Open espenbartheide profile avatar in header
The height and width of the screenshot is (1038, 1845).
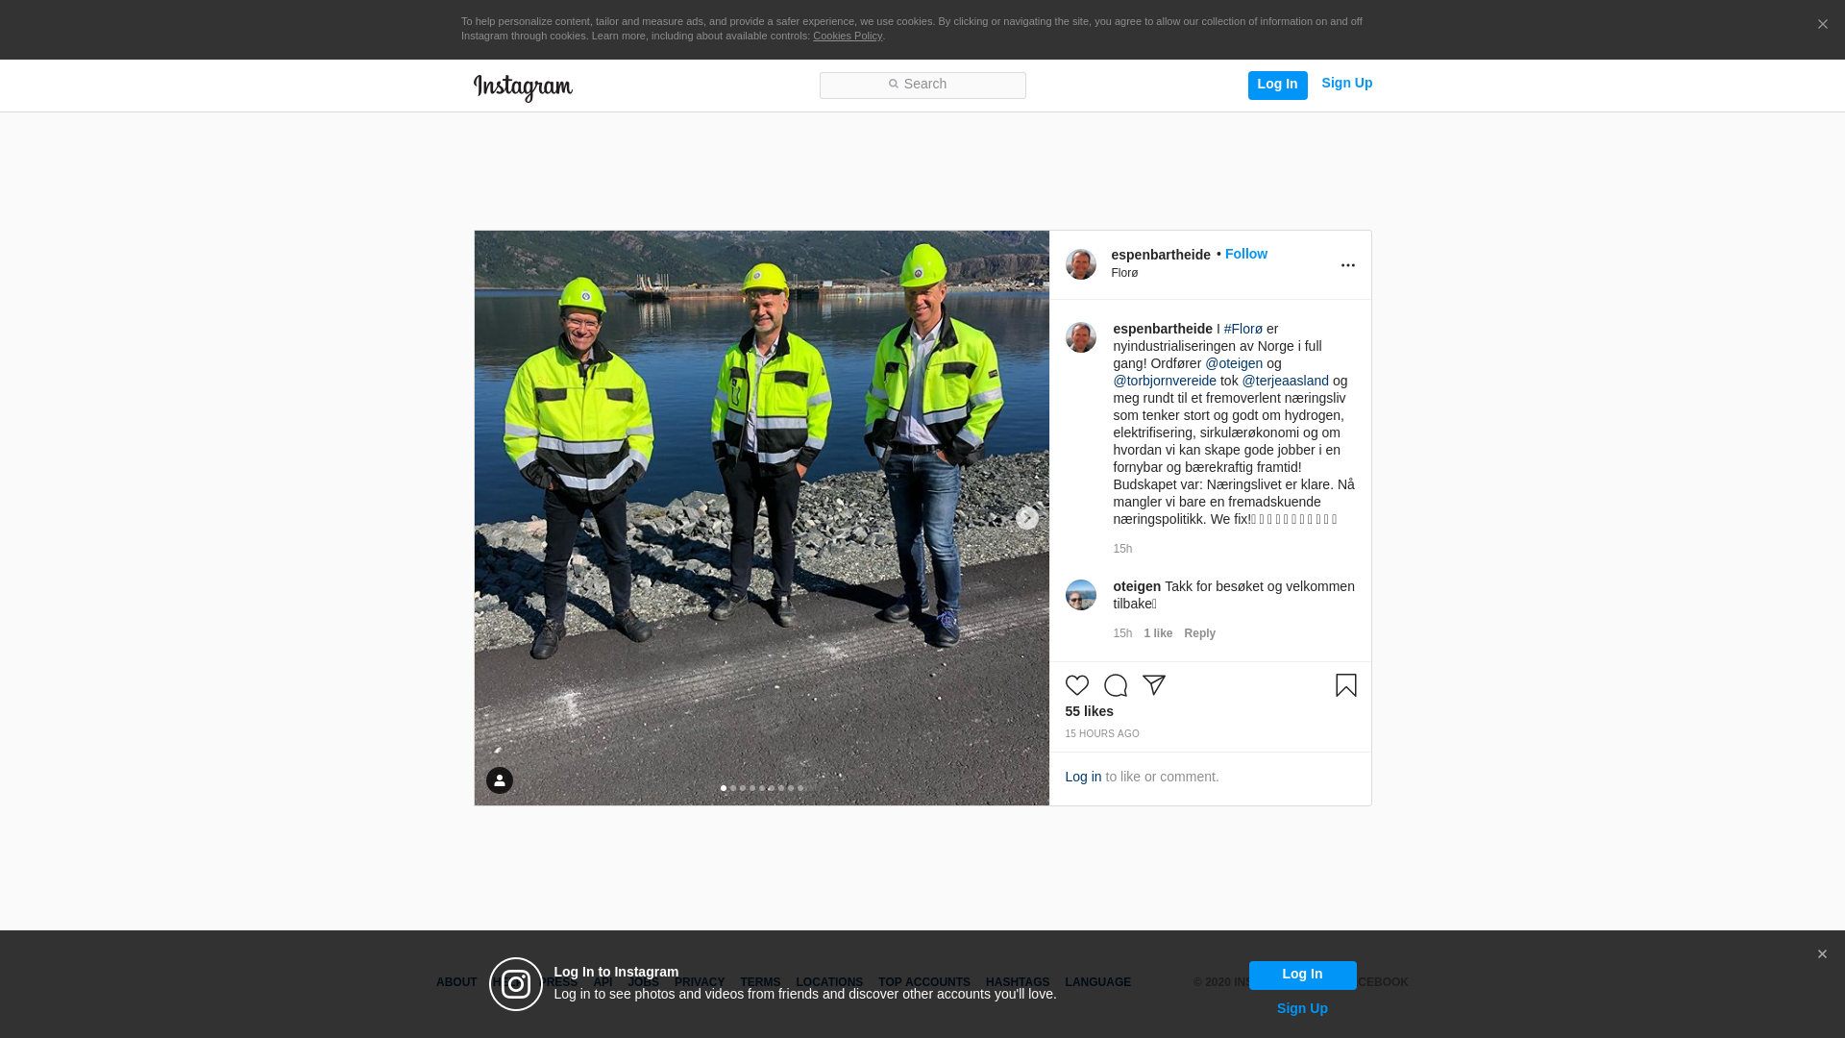click(x=1080, y=264)
